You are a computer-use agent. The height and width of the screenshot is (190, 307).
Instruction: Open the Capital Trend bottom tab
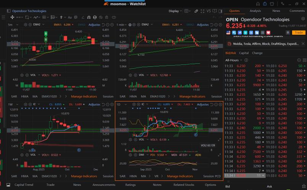[24, 185]
